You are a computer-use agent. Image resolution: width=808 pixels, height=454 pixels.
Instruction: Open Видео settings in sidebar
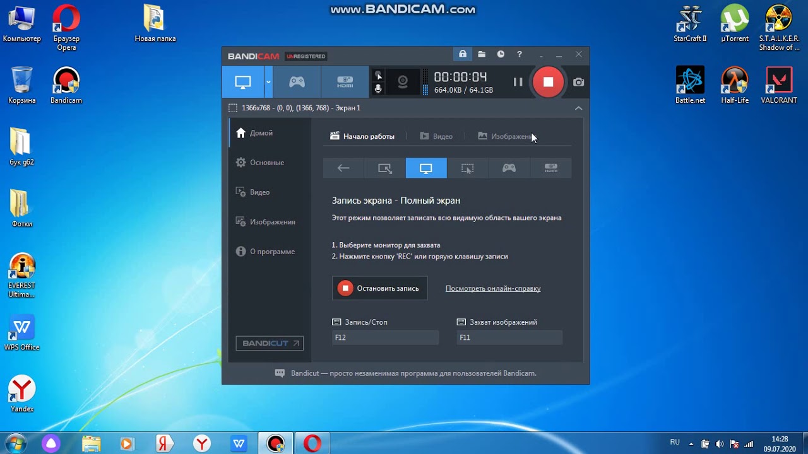tap(270, 192)
